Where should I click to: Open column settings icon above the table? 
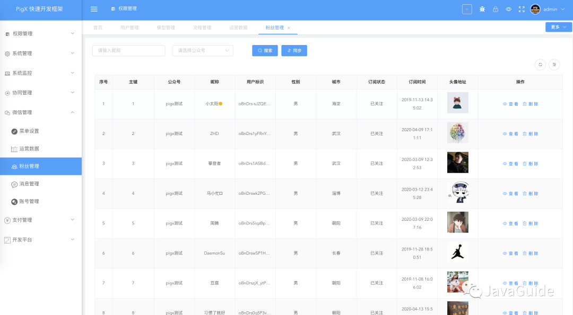tap(554, 64)
